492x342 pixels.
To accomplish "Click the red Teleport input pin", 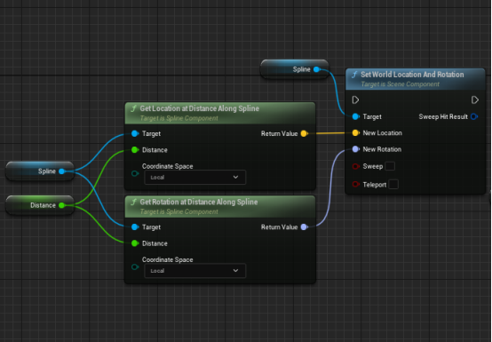I will pos(355,184).
